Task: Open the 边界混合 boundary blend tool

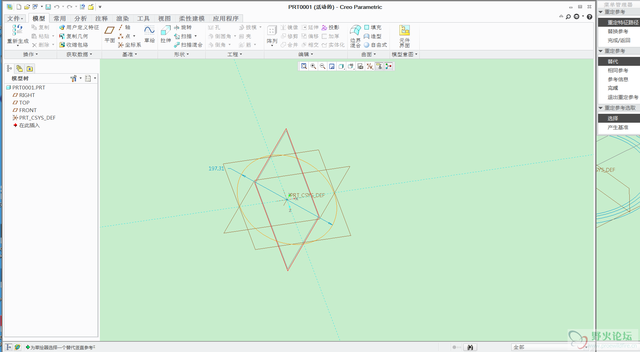Action: [356, 36]
